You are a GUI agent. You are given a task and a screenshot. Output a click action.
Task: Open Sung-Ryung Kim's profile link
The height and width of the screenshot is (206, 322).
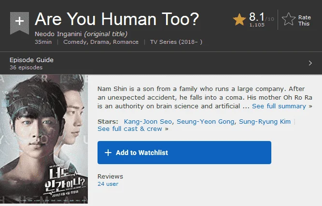pyautogui.click(x=265, y=121)
